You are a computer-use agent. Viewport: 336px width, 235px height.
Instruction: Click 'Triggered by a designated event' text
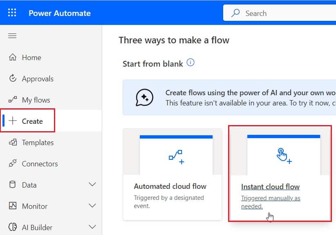[169, 201]
